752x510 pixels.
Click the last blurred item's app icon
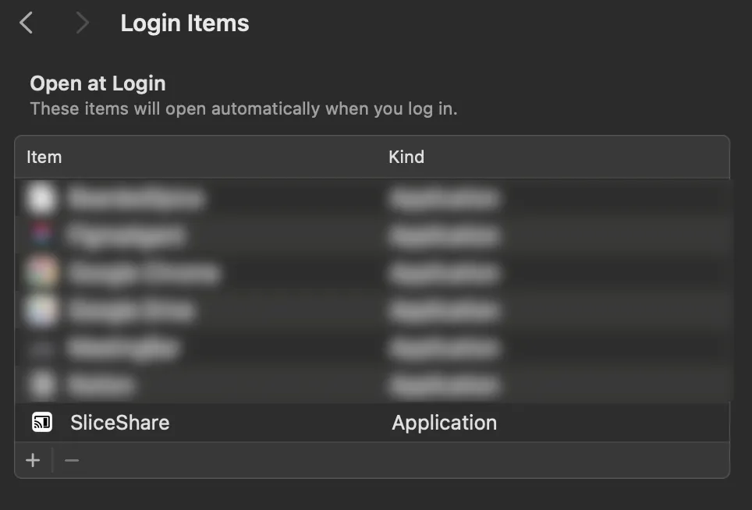(41, 384)
